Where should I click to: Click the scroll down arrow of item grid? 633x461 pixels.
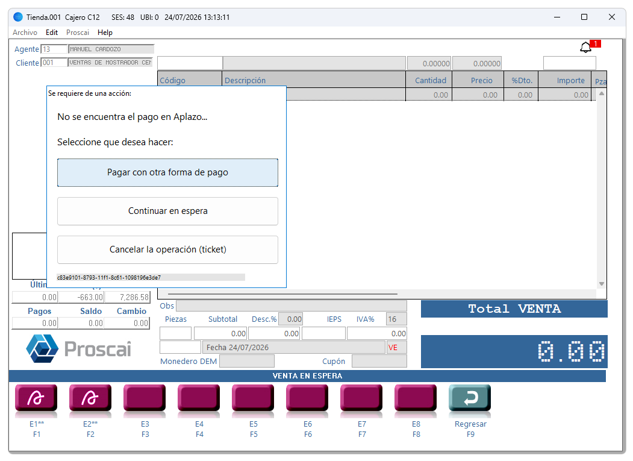click(602, 284)
